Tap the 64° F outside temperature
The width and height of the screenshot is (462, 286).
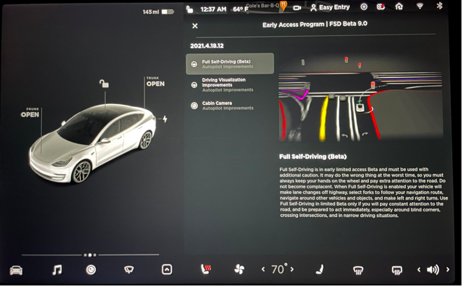pyautogui.click(x=241, y=9)
